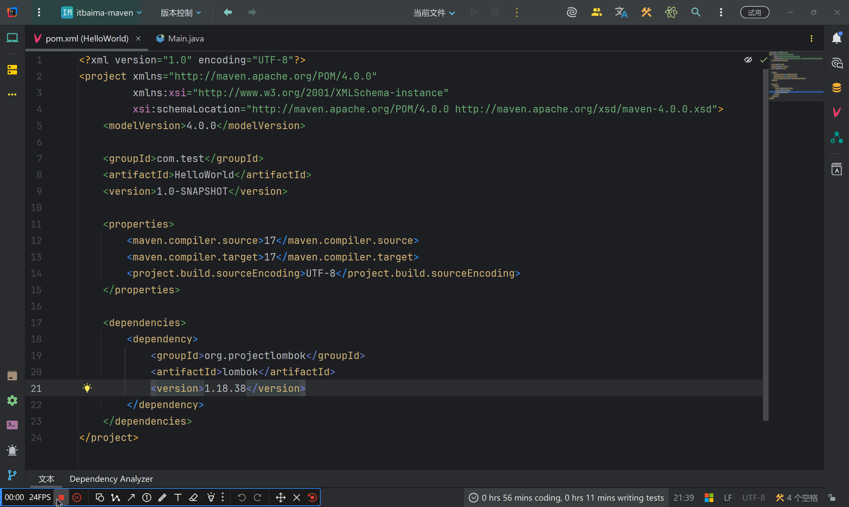The width and height of the screenshot is (849, 507).
Task: Pause the screen recording
Action: 77,497
